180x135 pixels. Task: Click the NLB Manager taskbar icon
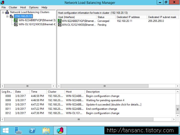click(60, 130)
